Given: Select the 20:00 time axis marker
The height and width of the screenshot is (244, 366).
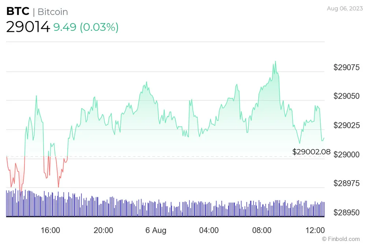Looking at the screenshot, I should tap(103, 230).
